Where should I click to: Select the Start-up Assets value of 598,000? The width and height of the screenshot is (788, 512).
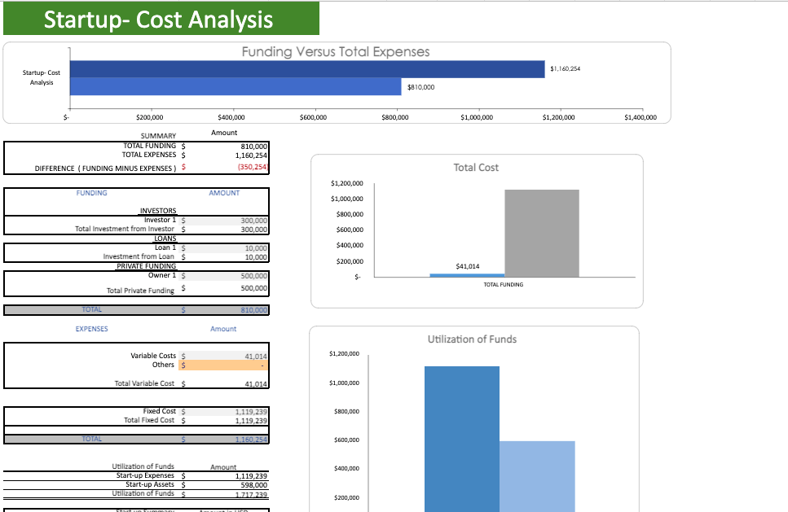[x=244, y=484]
